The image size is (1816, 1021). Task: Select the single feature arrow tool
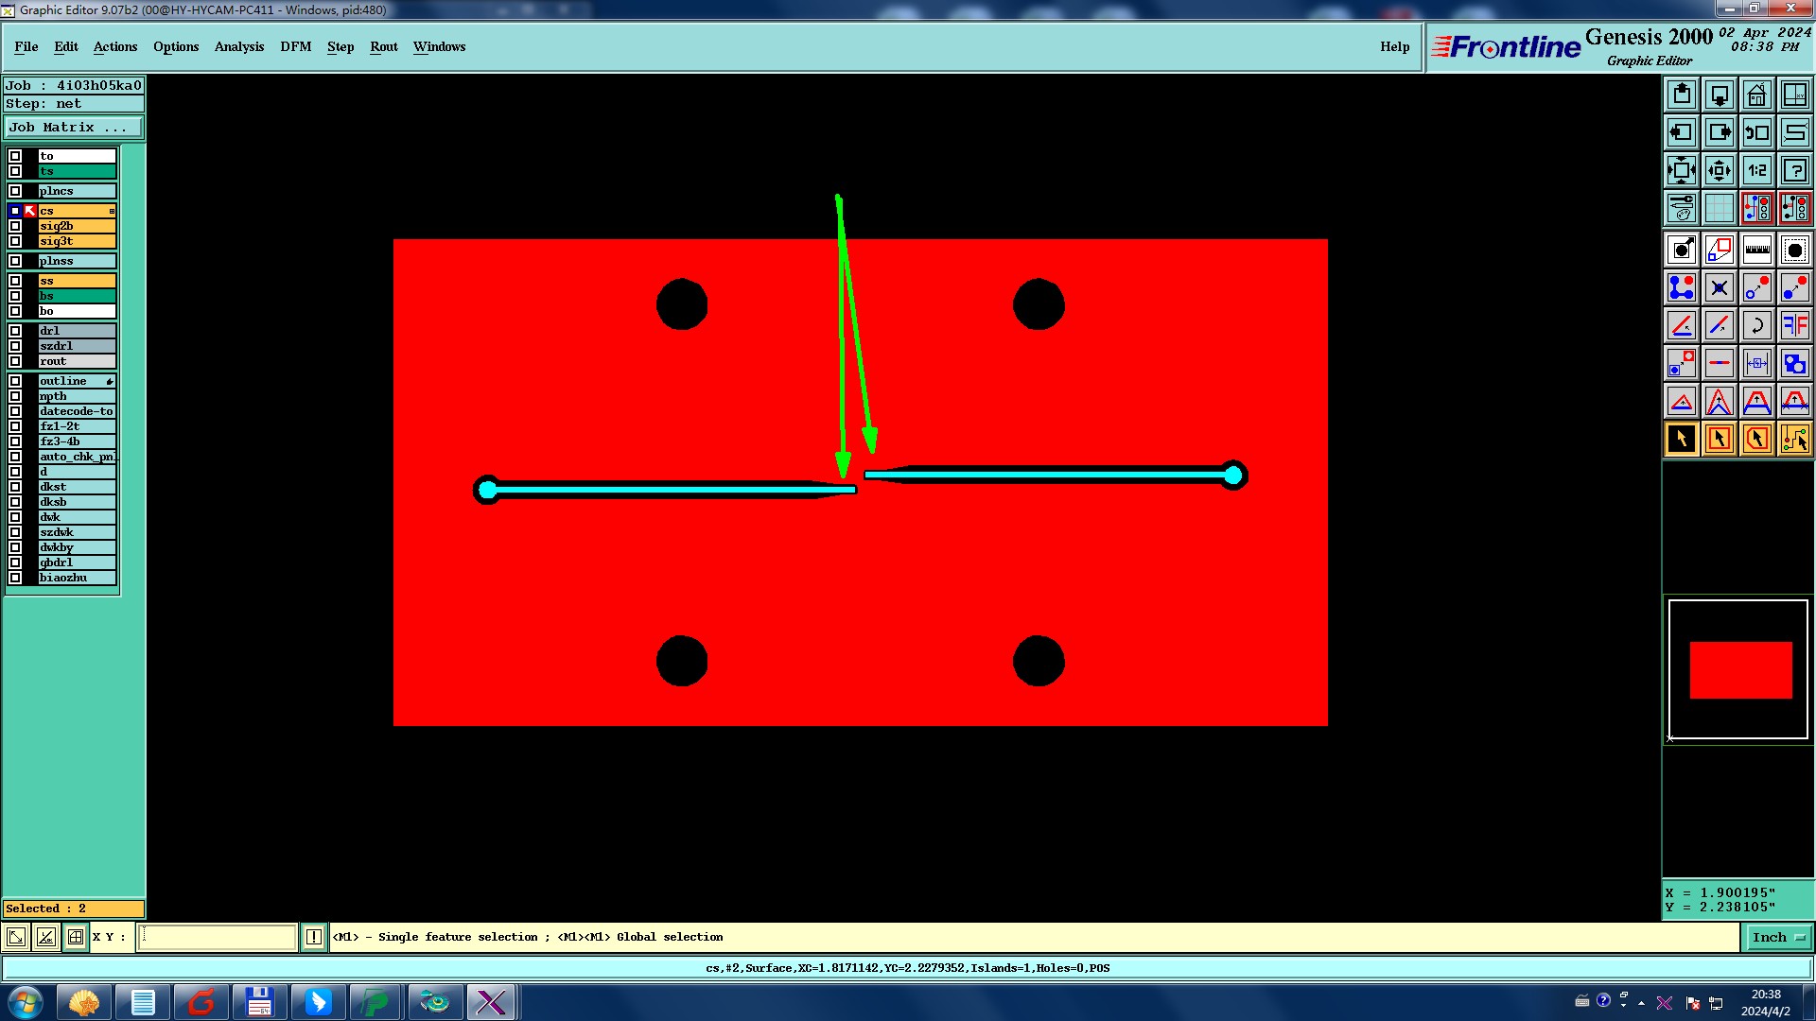pyautogui.click(x=1681, y=439)
